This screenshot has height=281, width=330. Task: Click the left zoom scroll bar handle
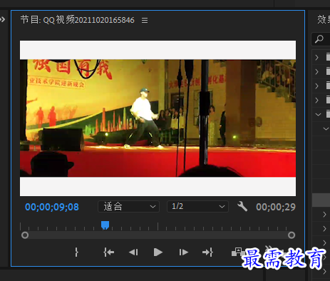click(x=25, y=235)
